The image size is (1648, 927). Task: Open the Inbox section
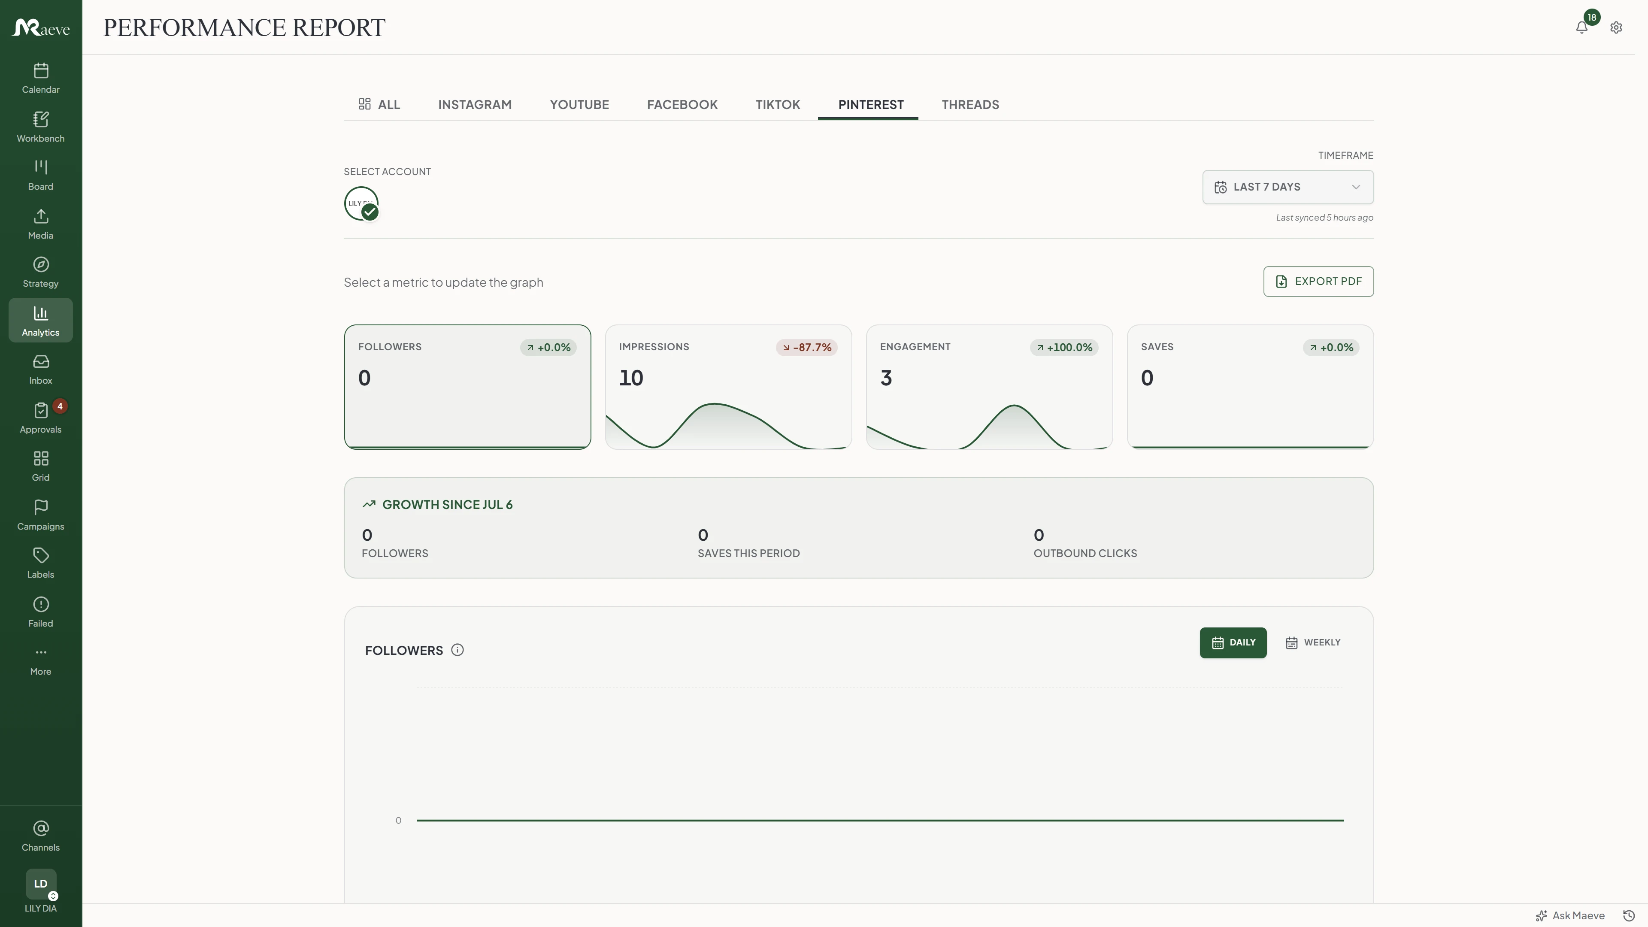[x=40, y=369]
